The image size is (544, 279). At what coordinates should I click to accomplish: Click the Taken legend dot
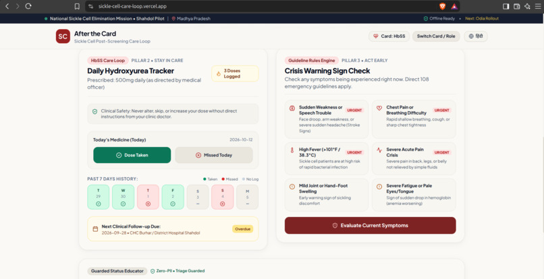205,179
